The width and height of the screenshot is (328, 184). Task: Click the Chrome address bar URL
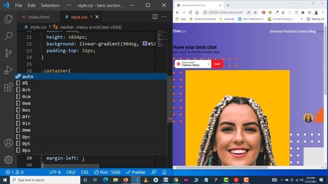[225, 12]
